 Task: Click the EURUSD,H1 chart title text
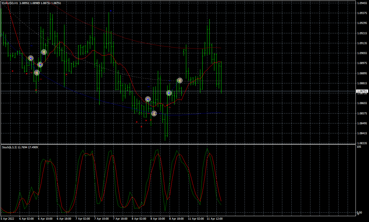point(10,3)
